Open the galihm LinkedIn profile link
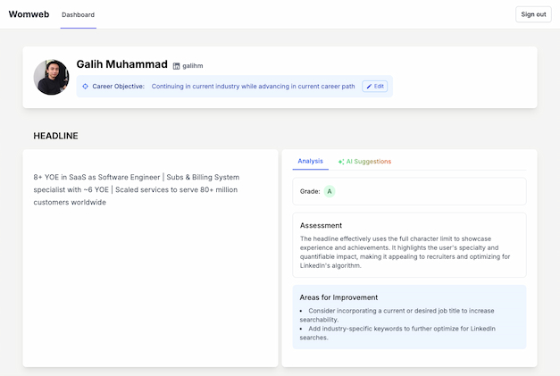The width and height of the screenshot is (560, 376). (x=192, y=66)
